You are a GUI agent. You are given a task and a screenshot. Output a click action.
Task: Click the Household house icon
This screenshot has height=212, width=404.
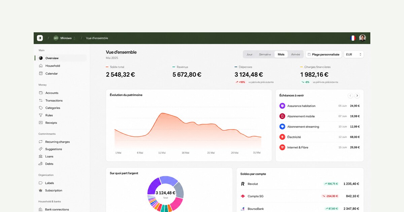[x=41, y=66]
